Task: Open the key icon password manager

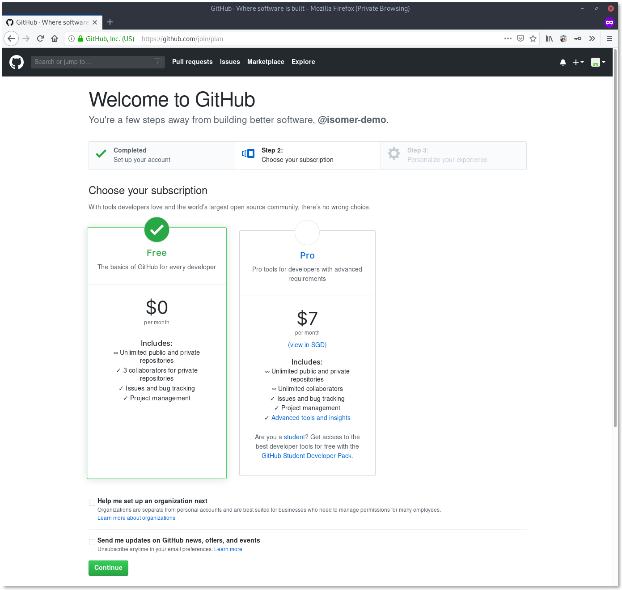Action: pyautogui.click(x=578, y=38)
